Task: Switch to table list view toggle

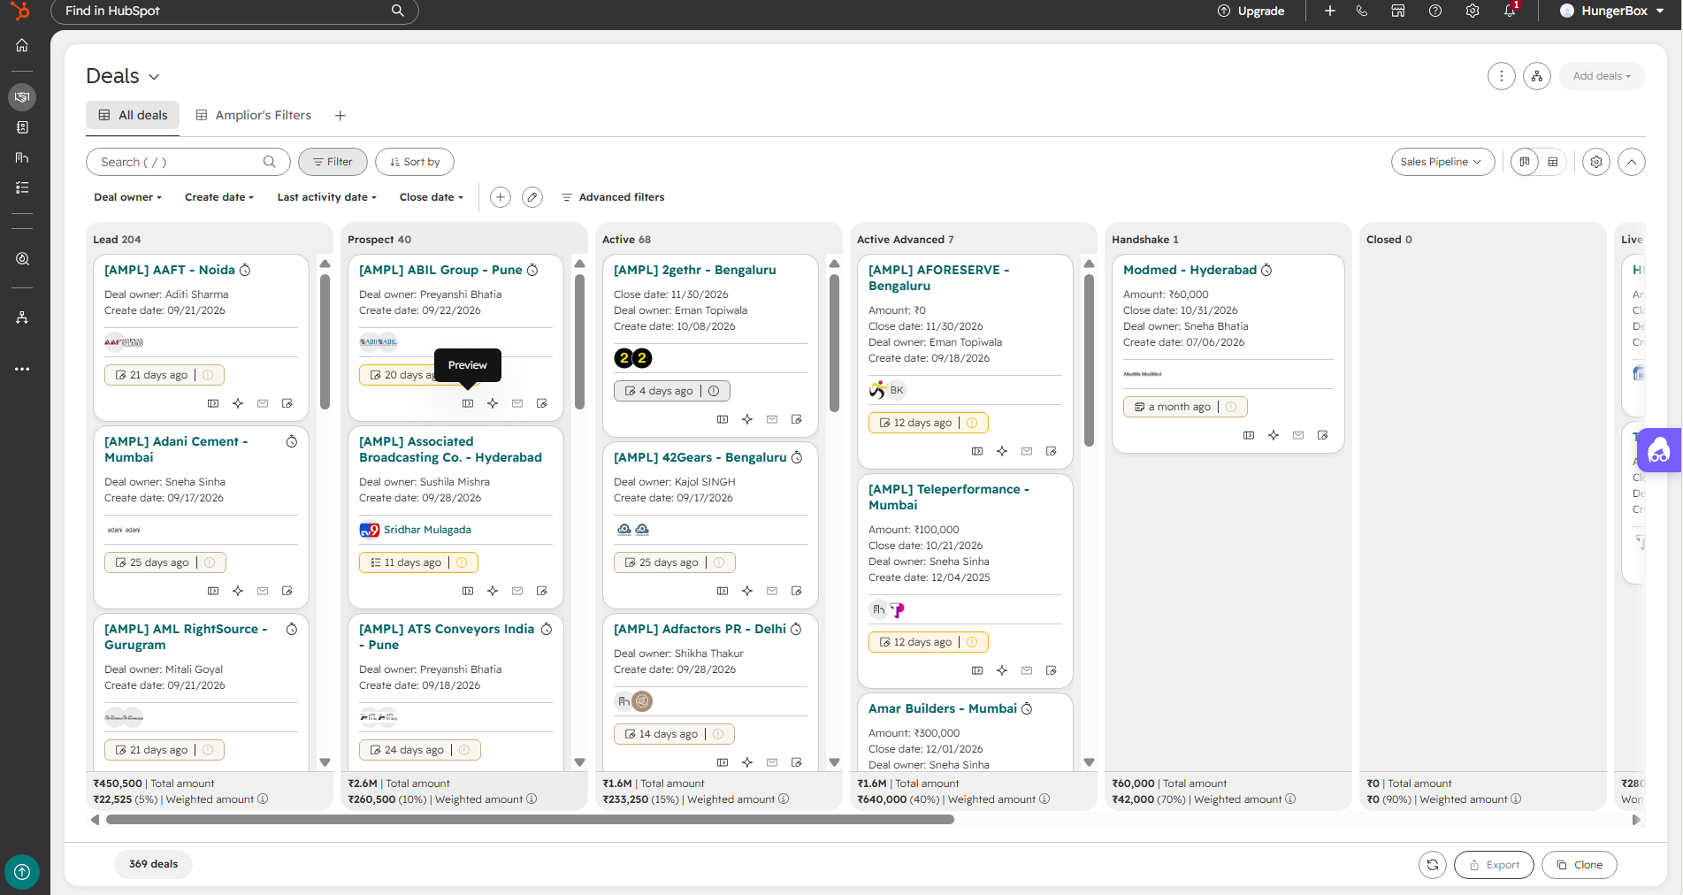Action: [x=1553, y=162]
